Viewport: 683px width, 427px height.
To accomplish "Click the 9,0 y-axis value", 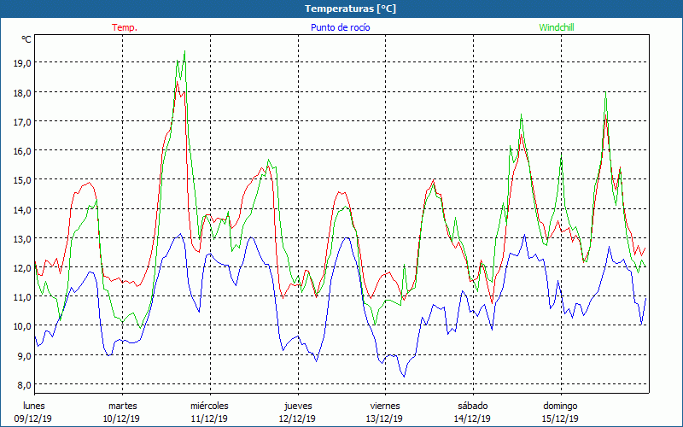I will (x=24, y=355).
